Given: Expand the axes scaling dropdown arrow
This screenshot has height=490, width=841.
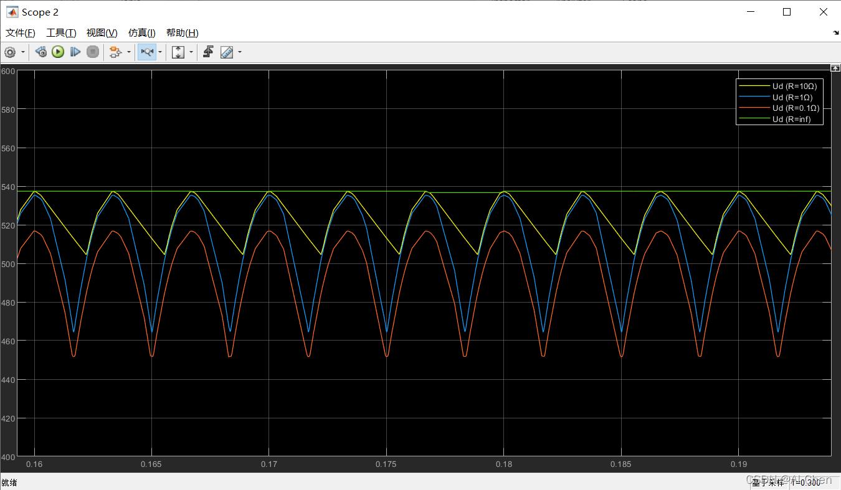Looking at the screenshot, I should click(191, 52).
